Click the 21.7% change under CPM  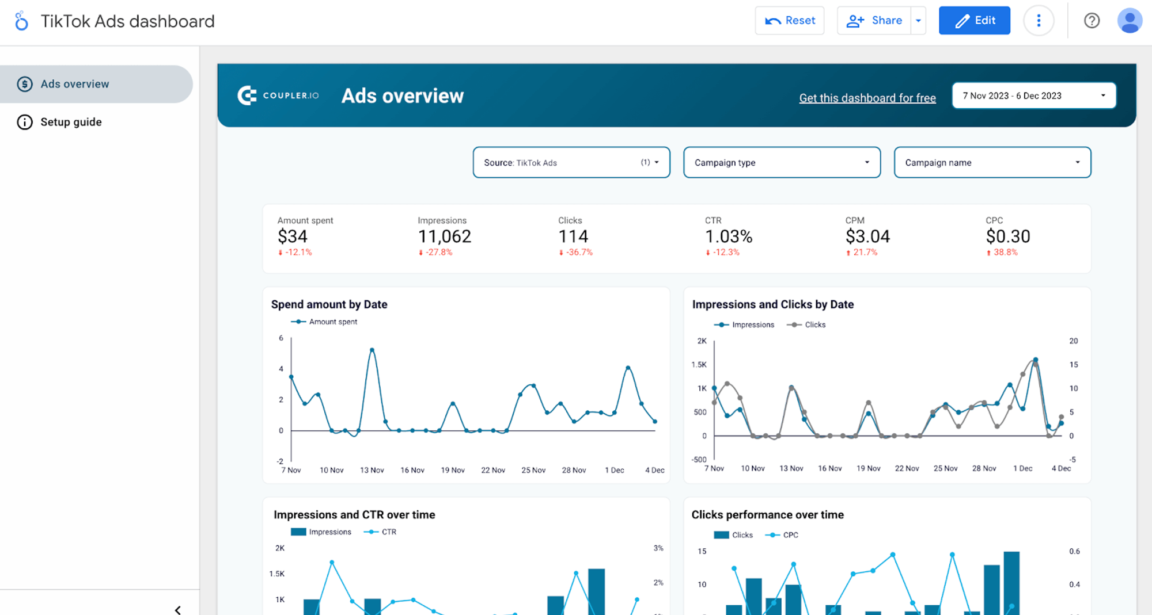click(862, 252)
